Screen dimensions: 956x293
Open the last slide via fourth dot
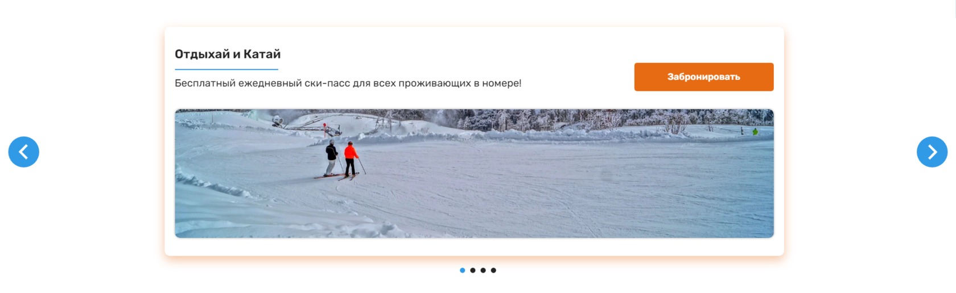pos(493,270)
